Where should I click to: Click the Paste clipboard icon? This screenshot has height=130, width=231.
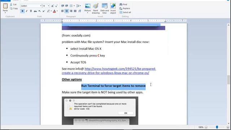point(5,6)
